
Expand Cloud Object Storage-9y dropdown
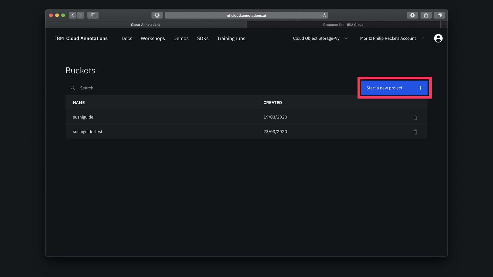[320, 38]
